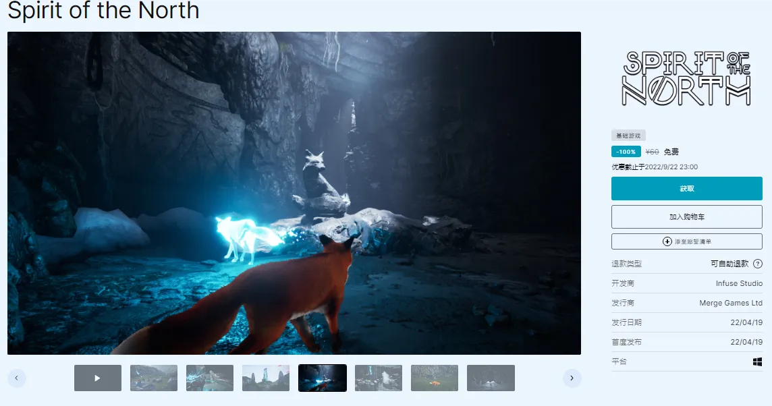772x406 pixels.
Task: Click the 发行日期 label
Action: 626,322
